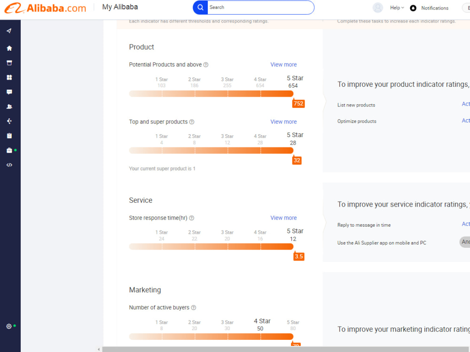This screenshot has height=352, width=470.
Task: Click '5 Star 654' label of Potential Products
Action: [295, 82]
